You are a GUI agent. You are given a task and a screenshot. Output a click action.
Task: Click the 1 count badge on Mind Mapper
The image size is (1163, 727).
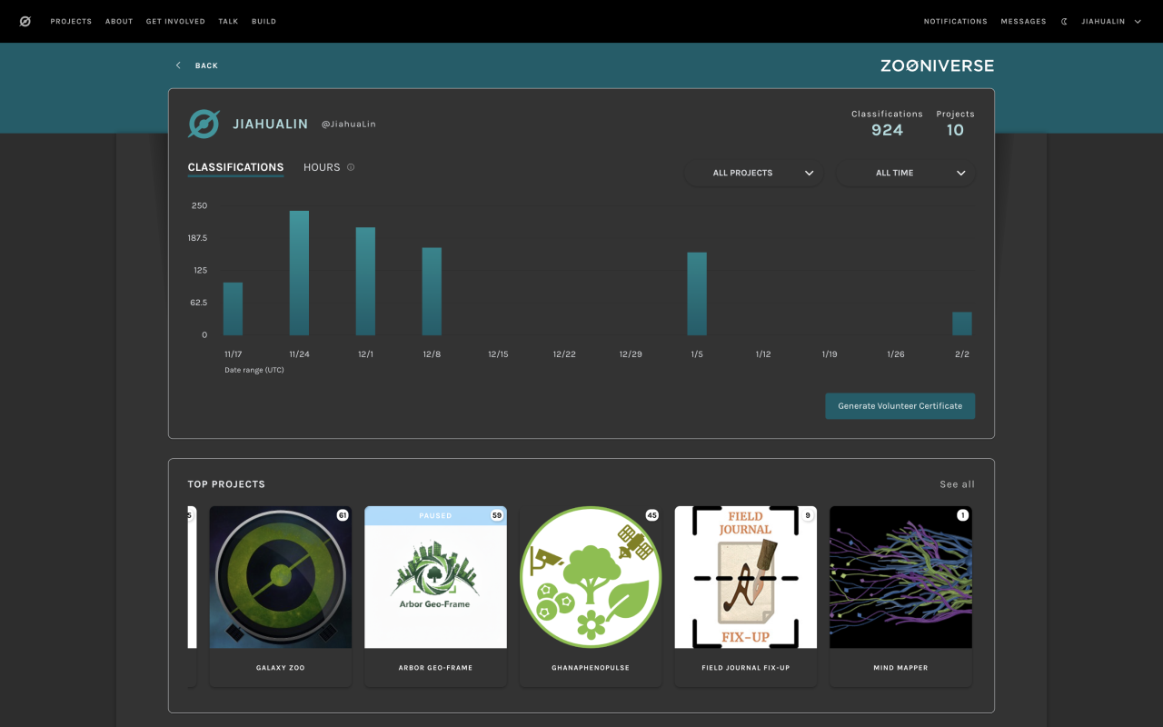[x=963, y=515]
